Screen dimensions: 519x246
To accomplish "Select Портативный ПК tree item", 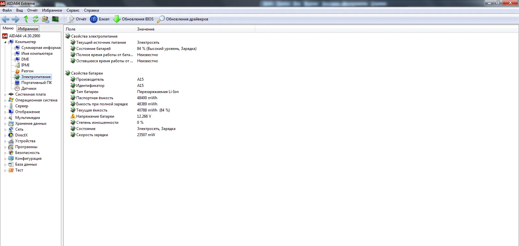I will tap(37, 83).
